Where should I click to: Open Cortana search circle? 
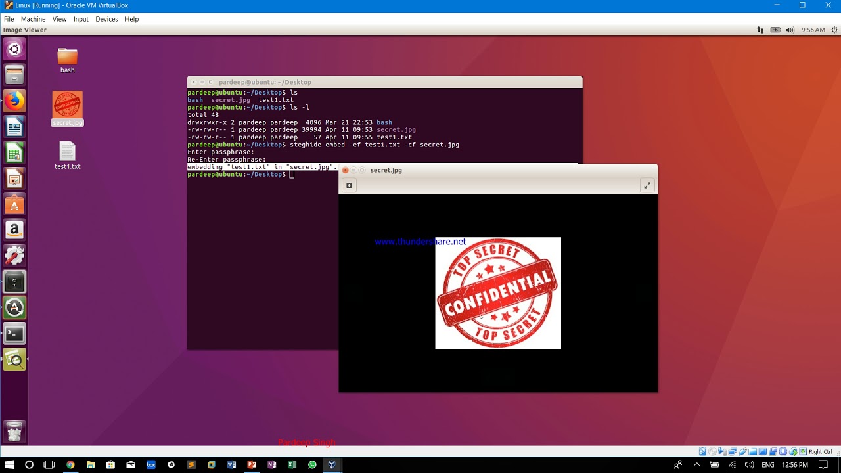click(x=29, y=464)
